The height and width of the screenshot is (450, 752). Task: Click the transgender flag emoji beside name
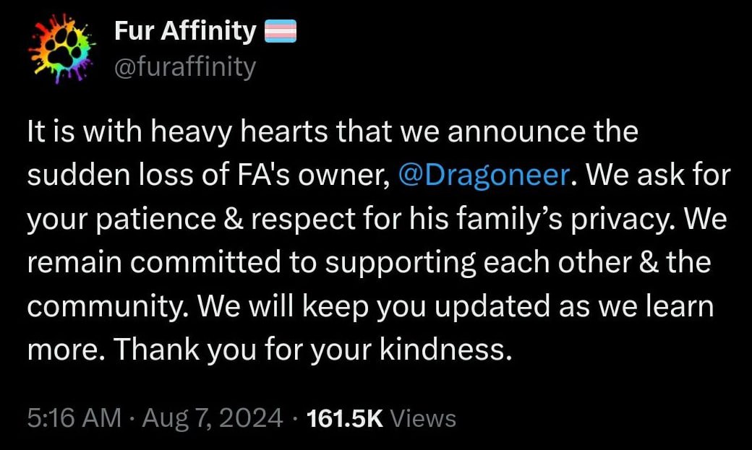coord(281,31)
